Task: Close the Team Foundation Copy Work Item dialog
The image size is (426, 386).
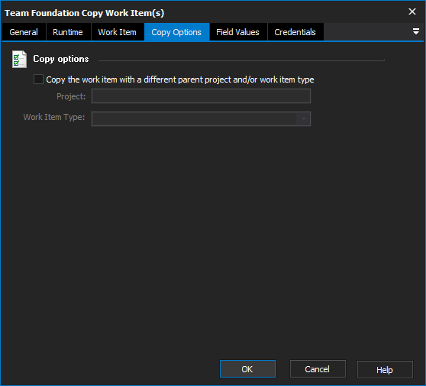Action: coord(411,11)
